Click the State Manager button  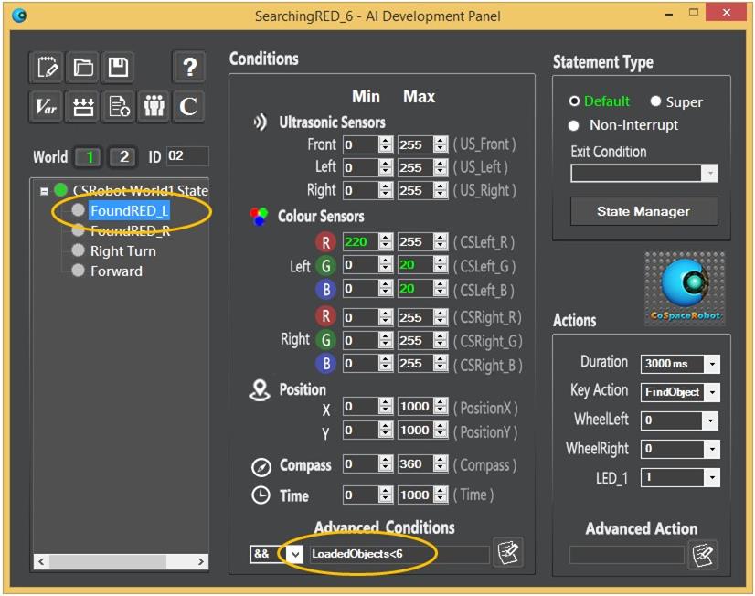pos(643,211)
